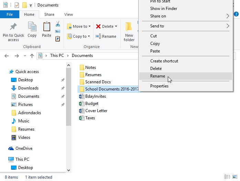240x181 pixels.
Task: Select School Documents 2016-2017 folder
Action: point(109,89)
